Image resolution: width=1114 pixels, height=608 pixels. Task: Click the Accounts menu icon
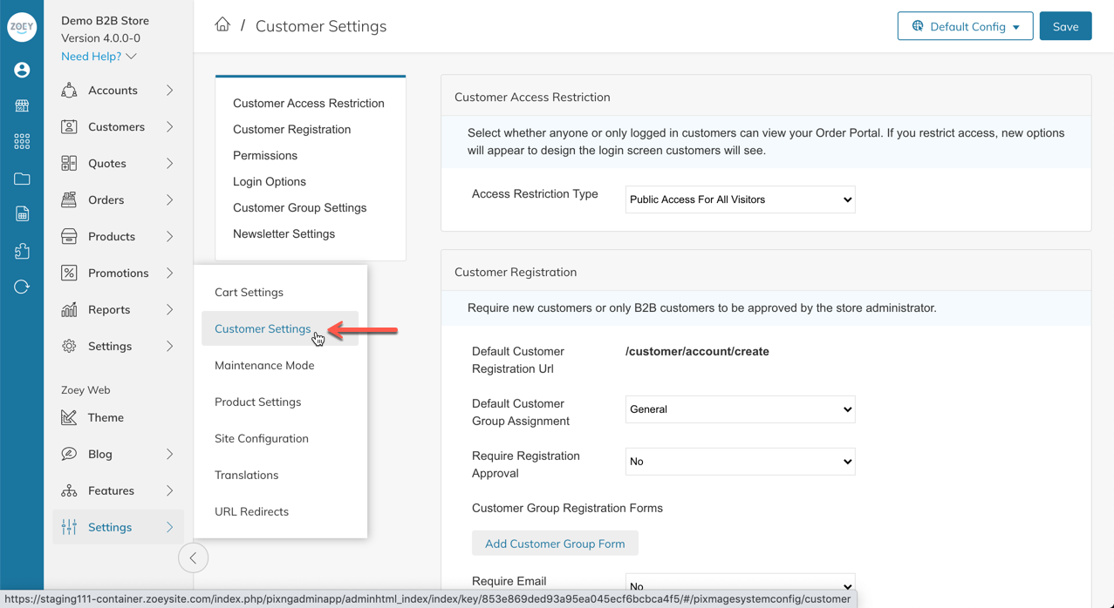click(69, 90)
